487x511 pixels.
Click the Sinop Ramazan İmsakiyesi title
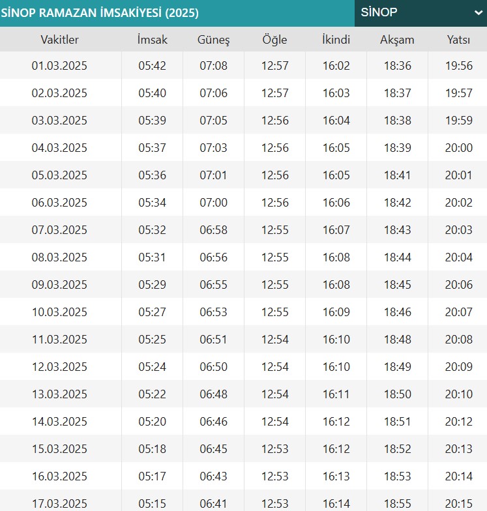[x=100, y=13]
